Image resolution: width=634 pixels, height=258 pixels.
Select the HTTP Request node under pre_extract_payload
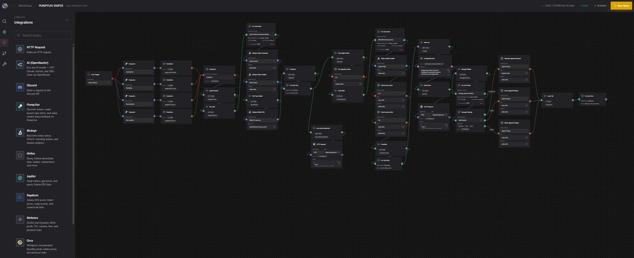click(x=327, y=154)
